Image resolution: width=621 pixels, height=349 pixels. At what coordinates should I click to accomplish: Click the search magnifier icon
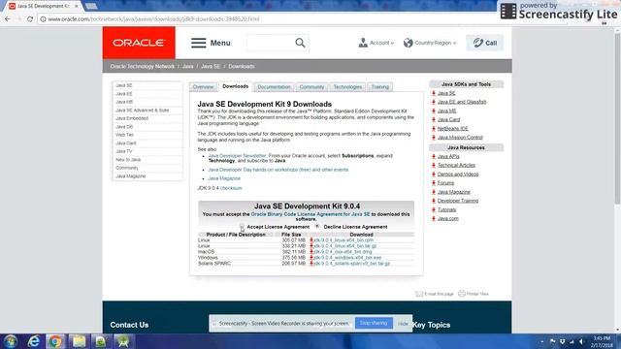click(300, 43)
